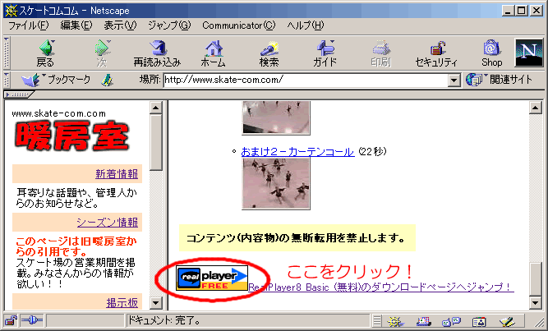548x331 pixels.
Task: Click the URL location field
Action: [x=306, y=80]
